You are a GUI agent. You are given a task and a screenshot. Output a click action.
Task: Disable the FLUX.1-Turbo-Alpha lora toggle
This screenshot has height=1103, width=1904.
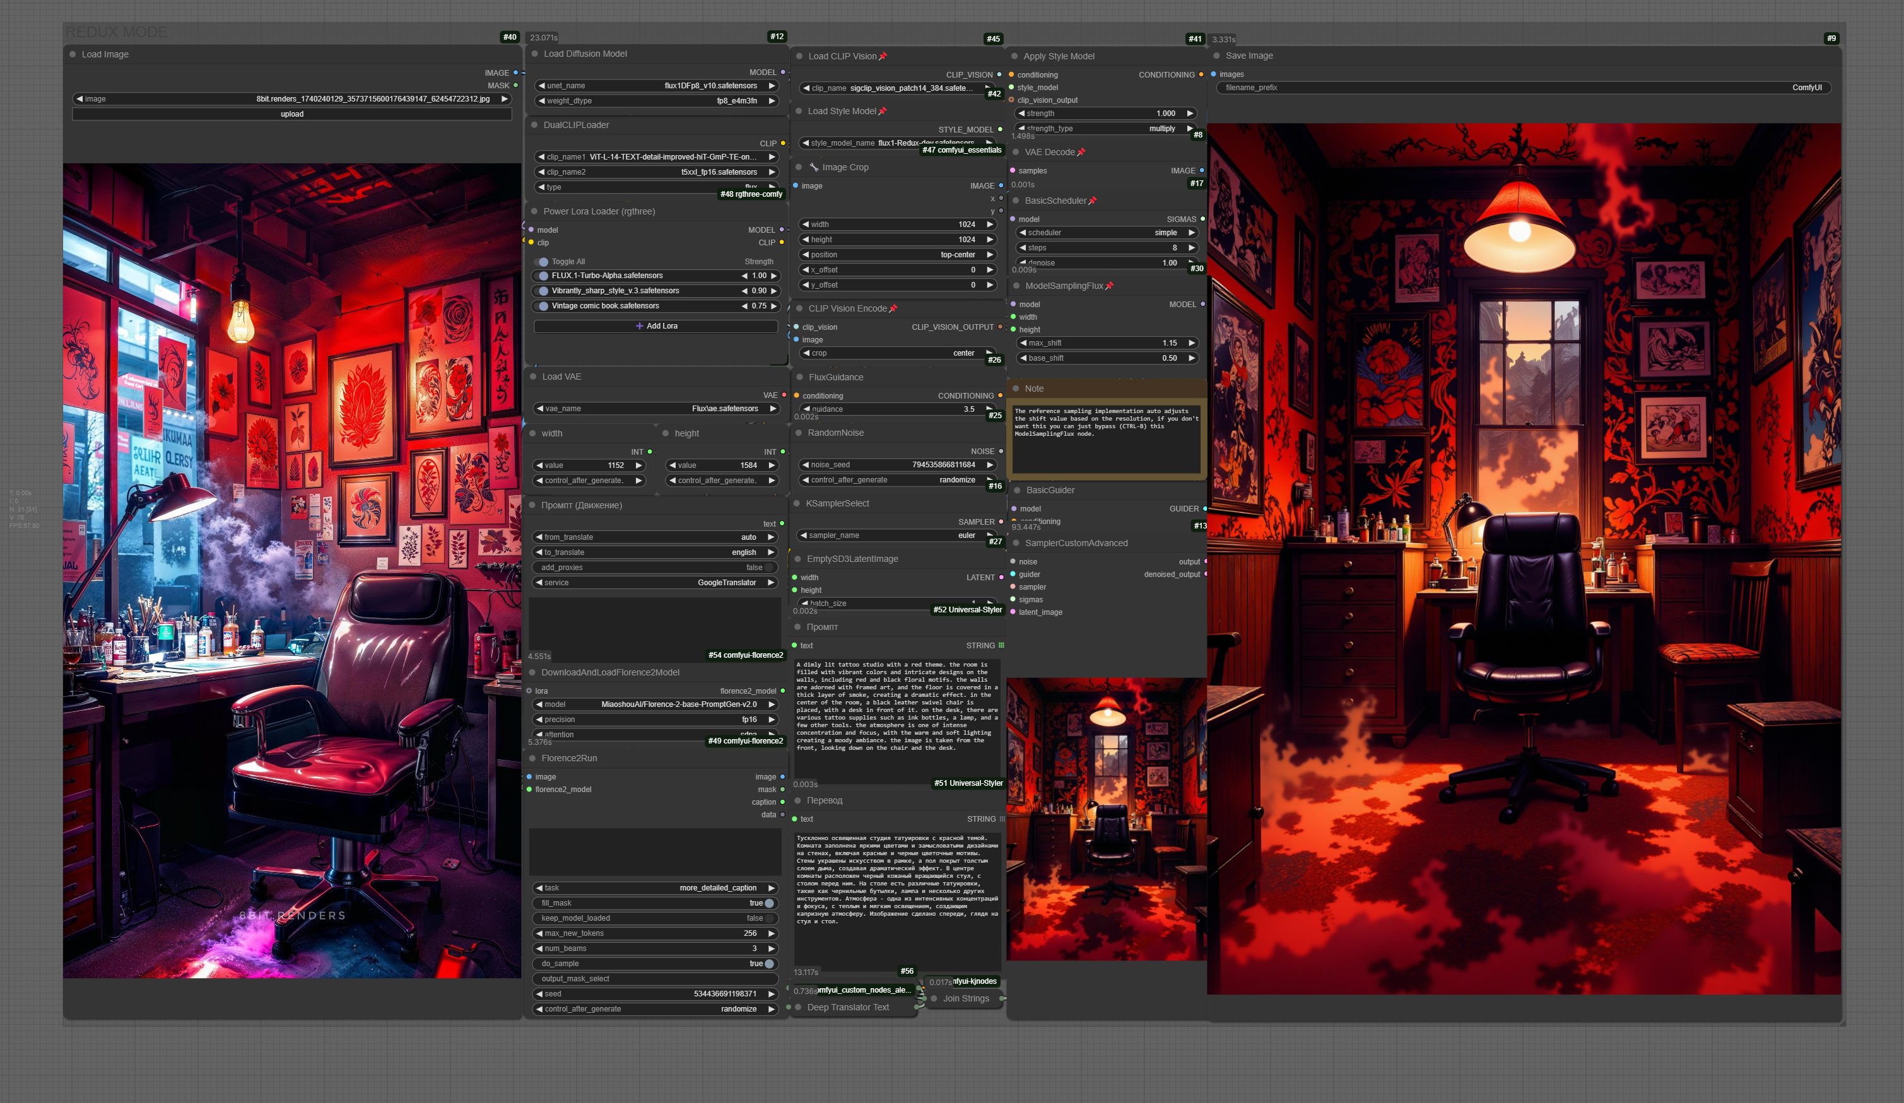coord(543,276)
